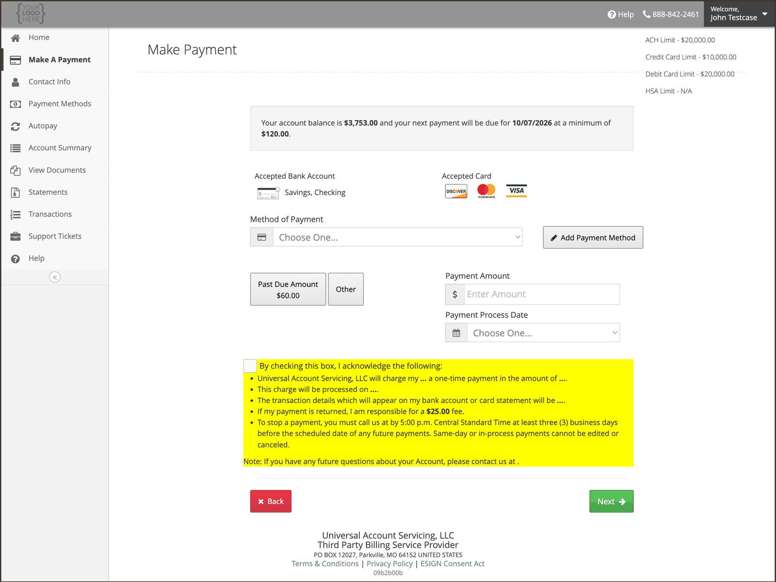The height and width of the screenshot is (582, 776).
Task: Click the Visa card logo
Action: pyautogui.click(x=517, y=191)
